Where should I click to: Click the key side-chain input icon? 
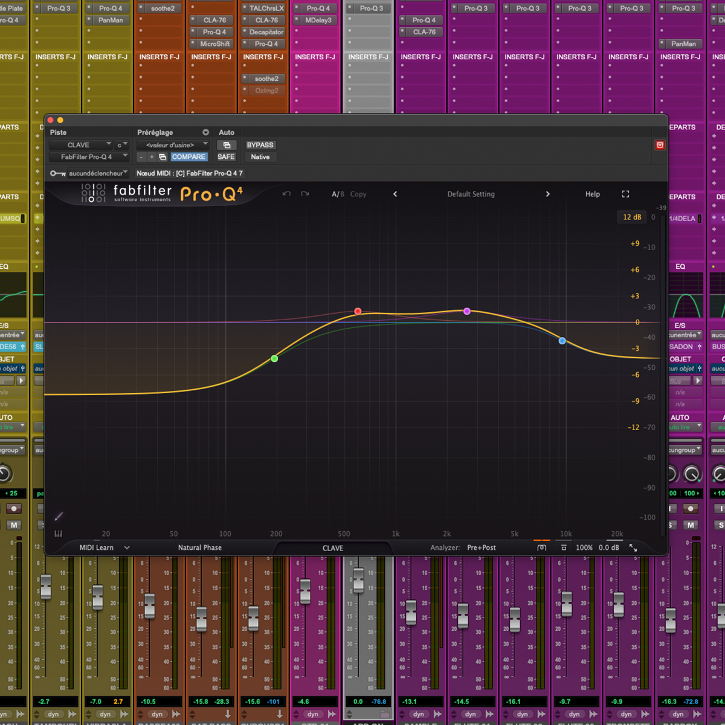(x=58, y=173)
